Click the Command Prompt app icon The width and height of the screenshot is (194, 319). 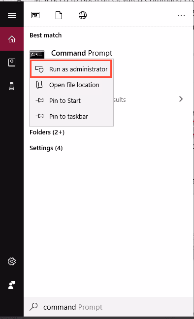click(x=37, y=54)
